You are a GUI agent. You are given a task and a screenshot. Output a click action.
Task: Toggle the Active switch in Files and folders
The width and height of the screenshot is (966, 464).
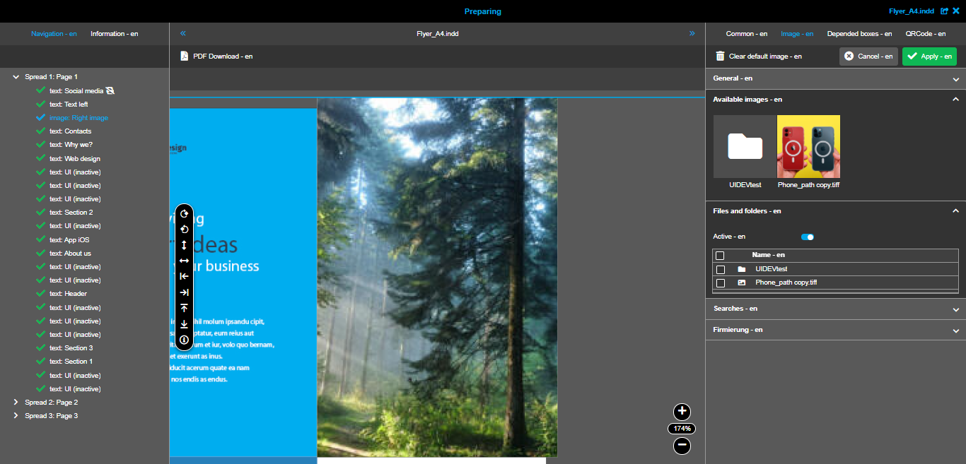pyautogui.click(x=806, y=237)
